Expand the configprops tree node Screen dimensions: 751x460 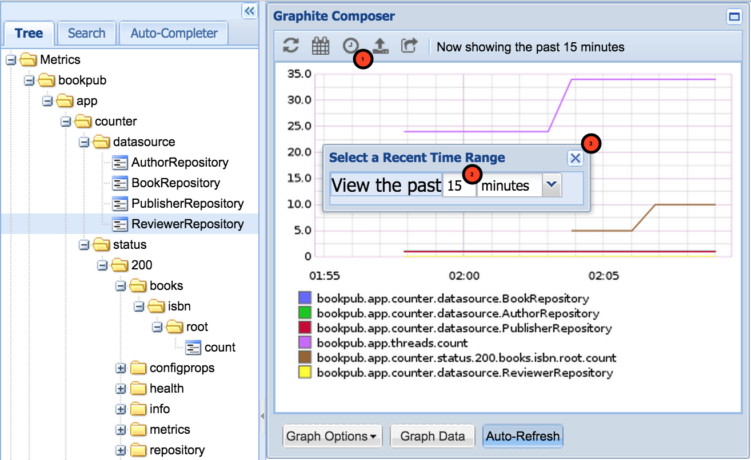(121, 368)
